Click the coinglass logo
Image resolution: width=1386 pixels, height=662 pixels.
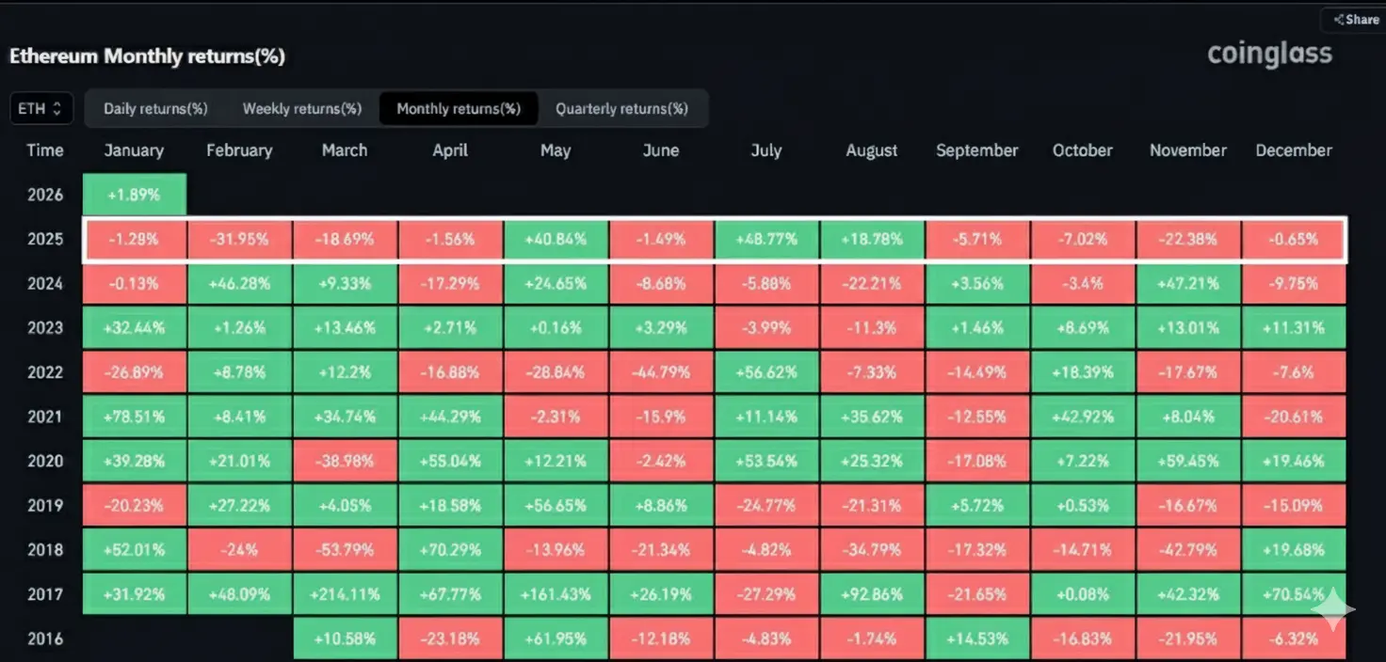(x=1269, y=55)
